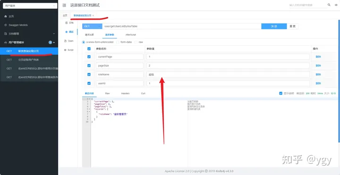
Task: Uncheck the pageSize parameter checkbox
Action: [x=89, y=65]
